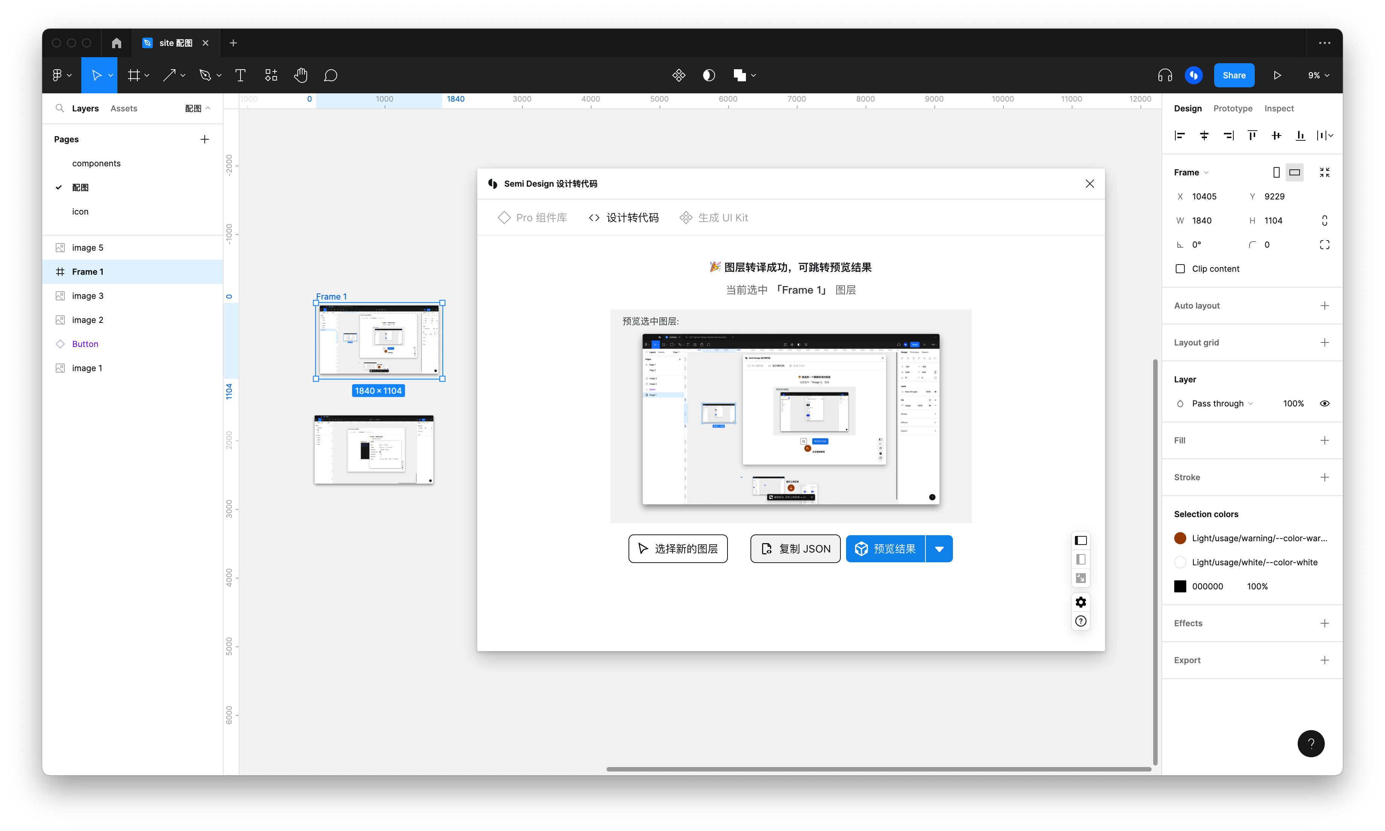1385x831 pixels.
Task: Click the resize to fit icon
Action: [1324, 172]
